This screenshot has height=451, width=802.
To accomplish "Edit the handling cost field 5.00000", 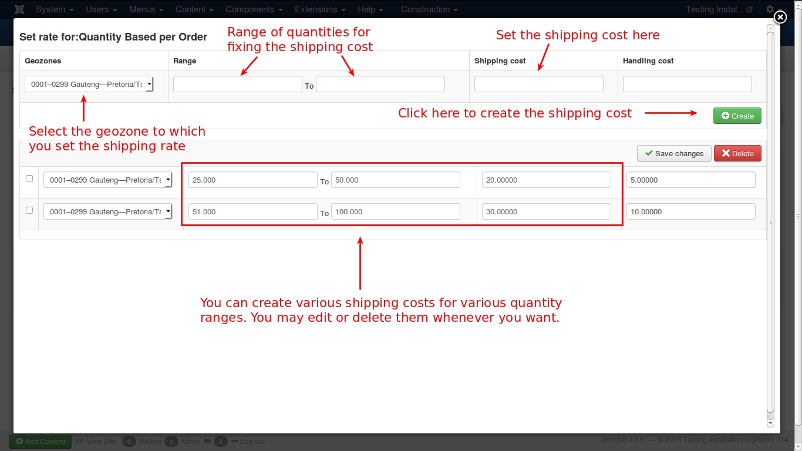I will pyautogui.click(x=691, y=180).
